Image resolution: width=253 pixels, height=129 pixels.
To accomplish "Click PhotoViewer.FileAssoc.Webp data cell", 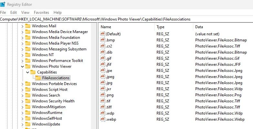I will 220,119.
